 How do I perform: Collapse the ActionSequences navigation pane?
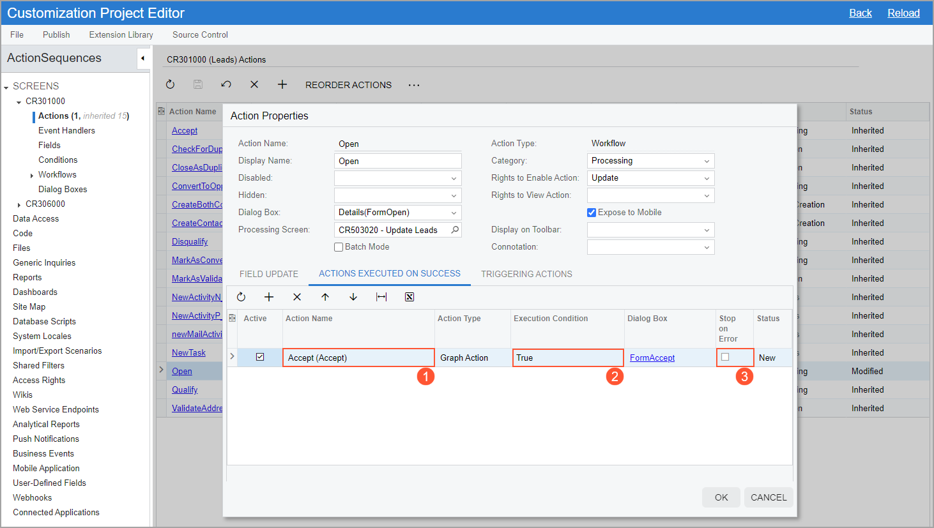143,59
